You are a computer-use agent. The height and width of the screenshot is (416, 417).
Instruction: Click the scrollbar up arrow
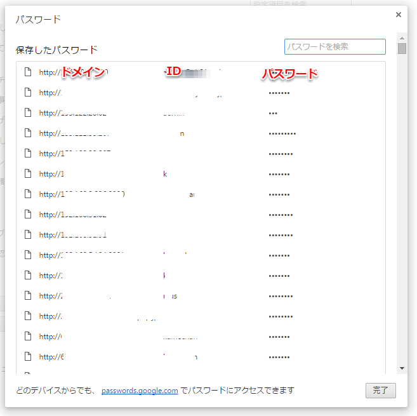(402, 37)
